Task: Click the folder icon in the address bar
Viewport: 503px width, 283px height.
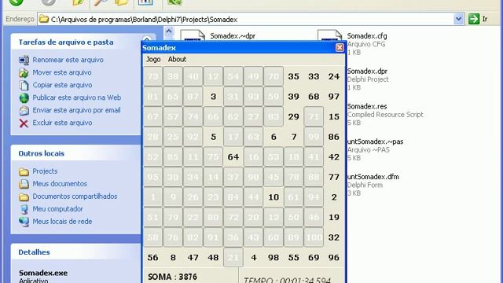Action: [44, 19]
